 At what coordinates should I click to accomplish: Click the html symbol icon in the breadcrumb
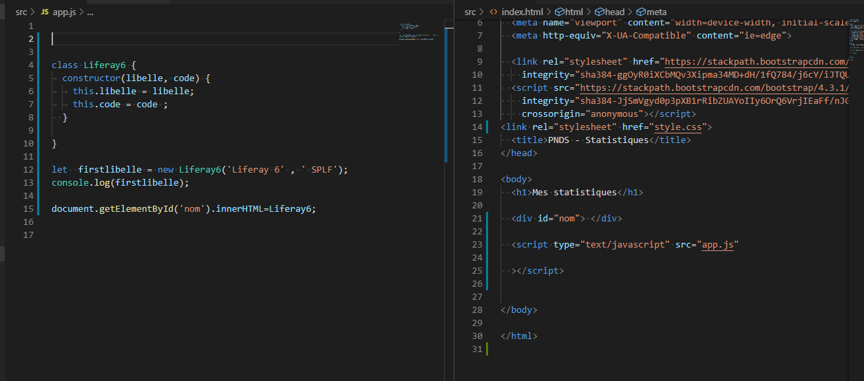559,12
